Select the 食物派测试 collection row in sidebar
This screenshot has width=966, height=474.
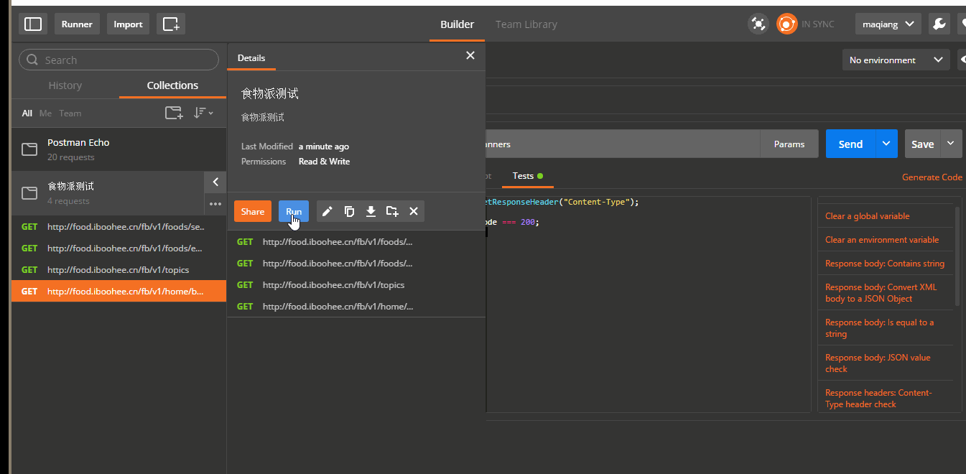tap(108, 193)
